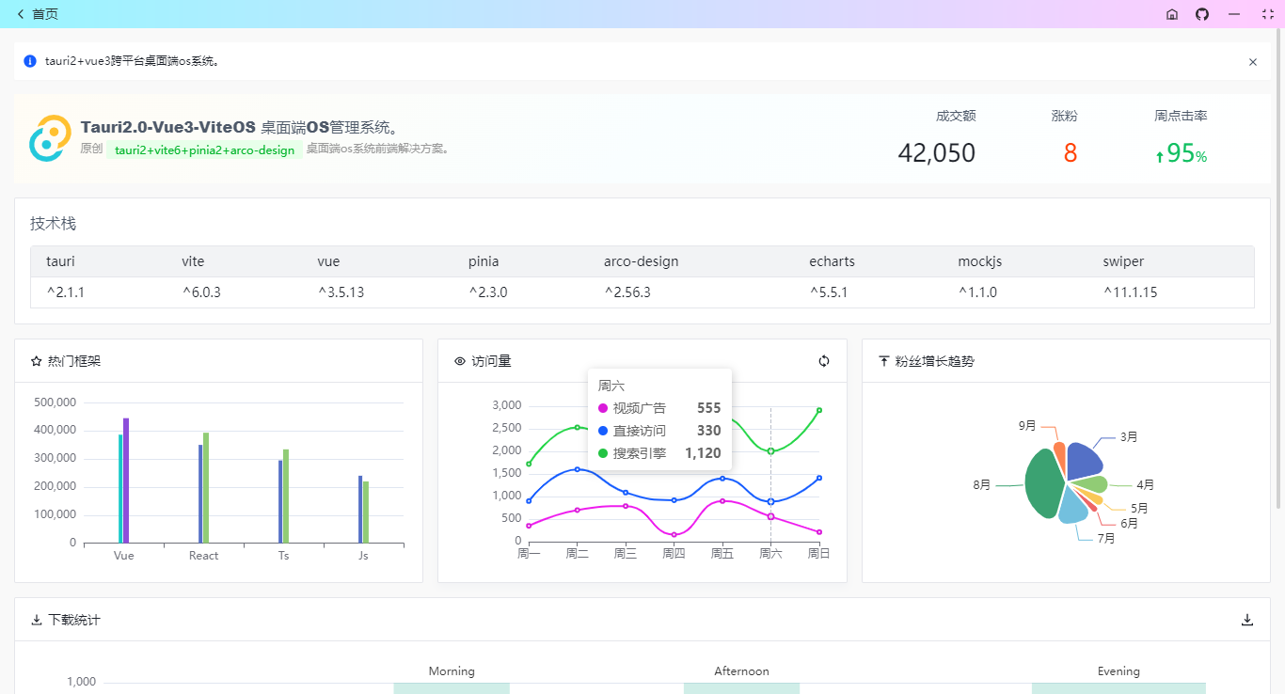Screen dimensions: 1285x694
Task: Click the 3月 blue pie slice
Action: pos(1084,461)
